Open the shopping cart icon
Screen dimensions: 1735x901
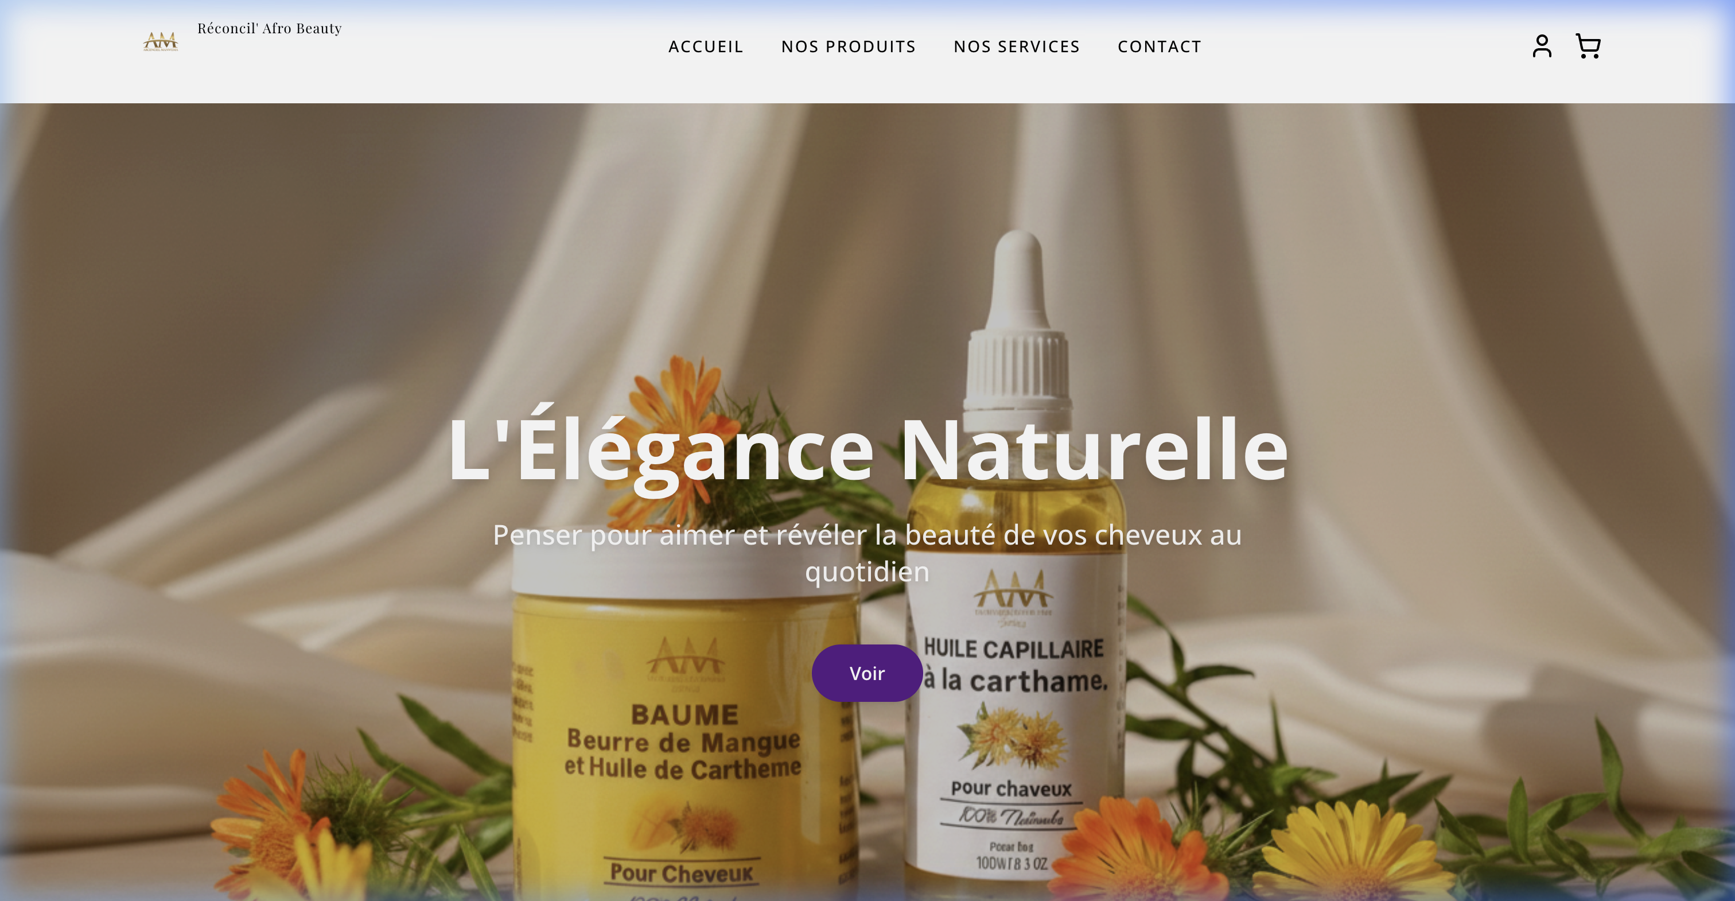coord(1588,46)
